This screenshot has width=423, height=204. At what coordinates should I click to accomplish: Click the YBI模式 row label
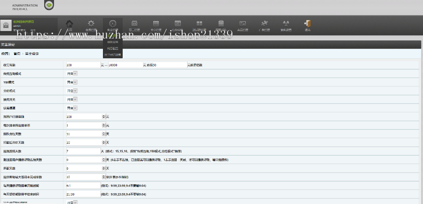9,82
